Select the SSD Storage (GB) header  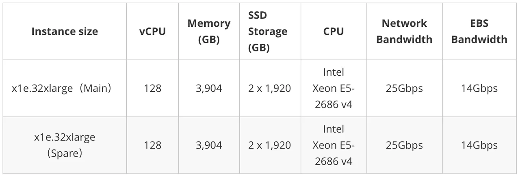(268, 32)
